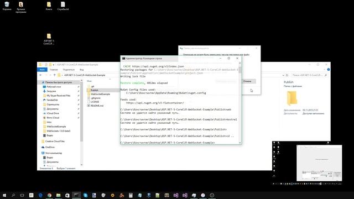Open Скриншоты in navigation pane
This screenshot has width=354, height=199.
53,104
